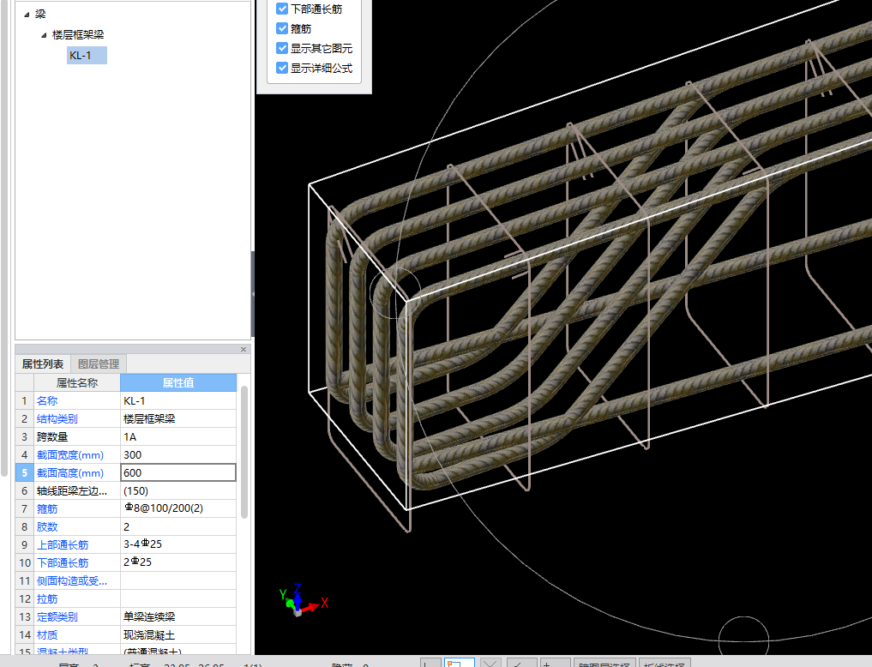The height and width of the screenshot is (667, 872).
Task: Click the 下部通长筋 property name in the table
Action: click(63, 562)
